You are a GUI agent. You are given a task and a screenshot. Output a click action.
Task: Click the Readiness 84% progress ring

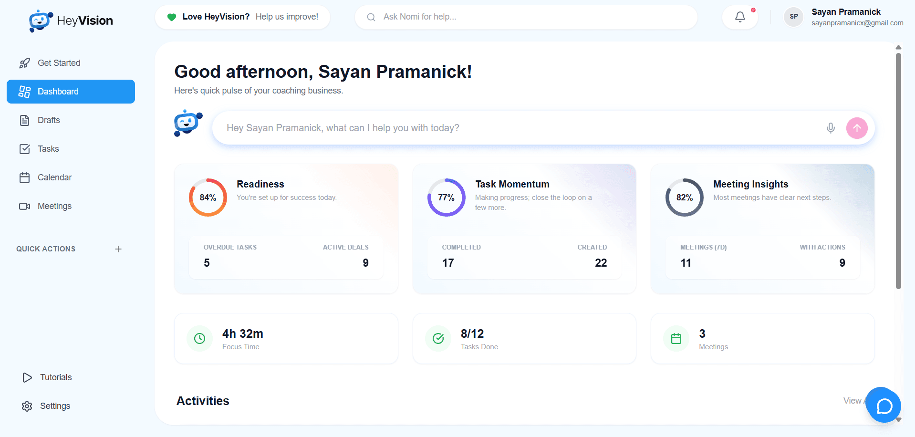(208, 198)
